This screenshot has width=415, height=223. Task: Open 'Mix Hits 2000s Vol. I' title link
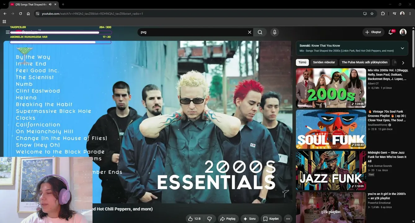(x=388, y=75)
